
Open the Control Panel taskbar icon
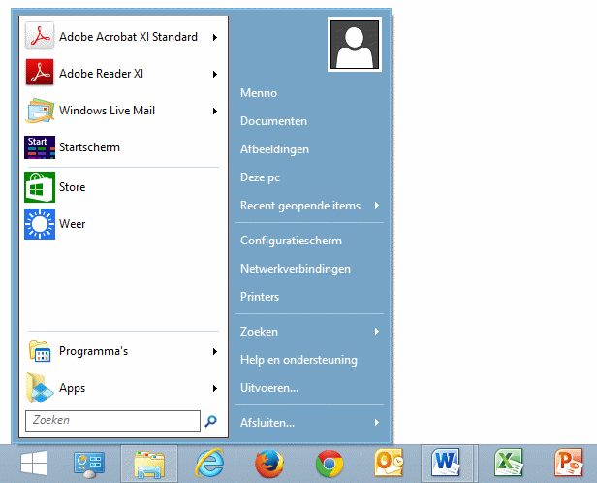pos(89,465)
